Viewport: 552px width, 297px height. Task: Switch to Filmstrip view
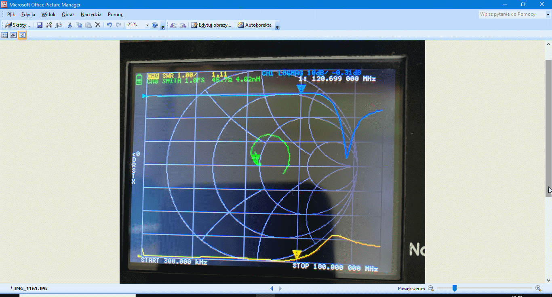13,35
